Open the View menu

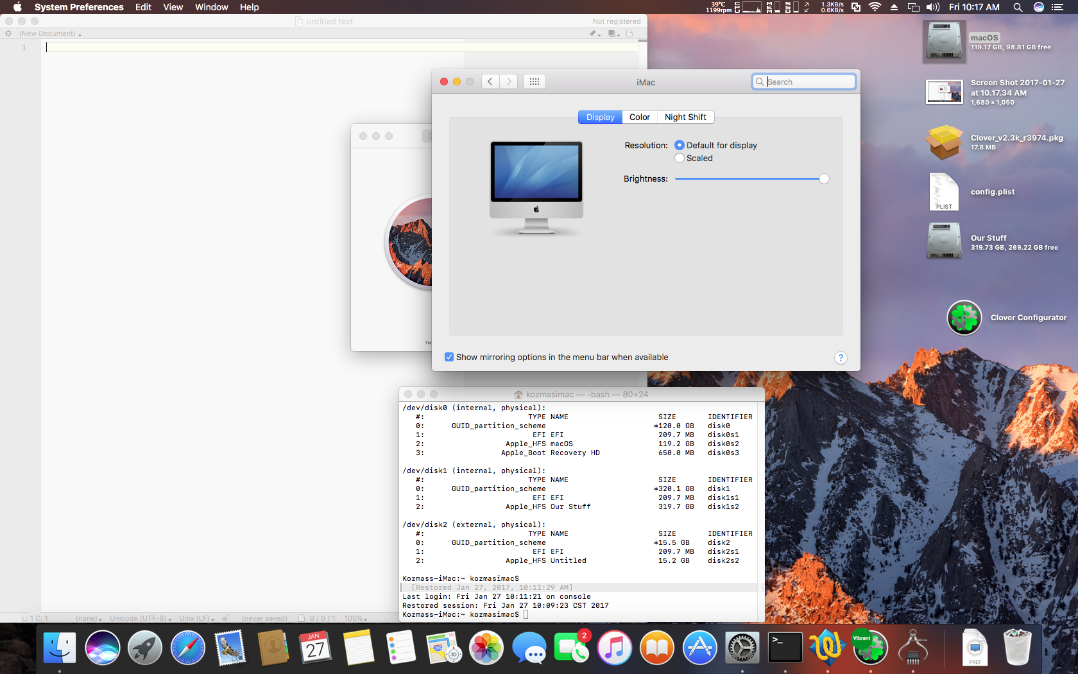[173, 7]
